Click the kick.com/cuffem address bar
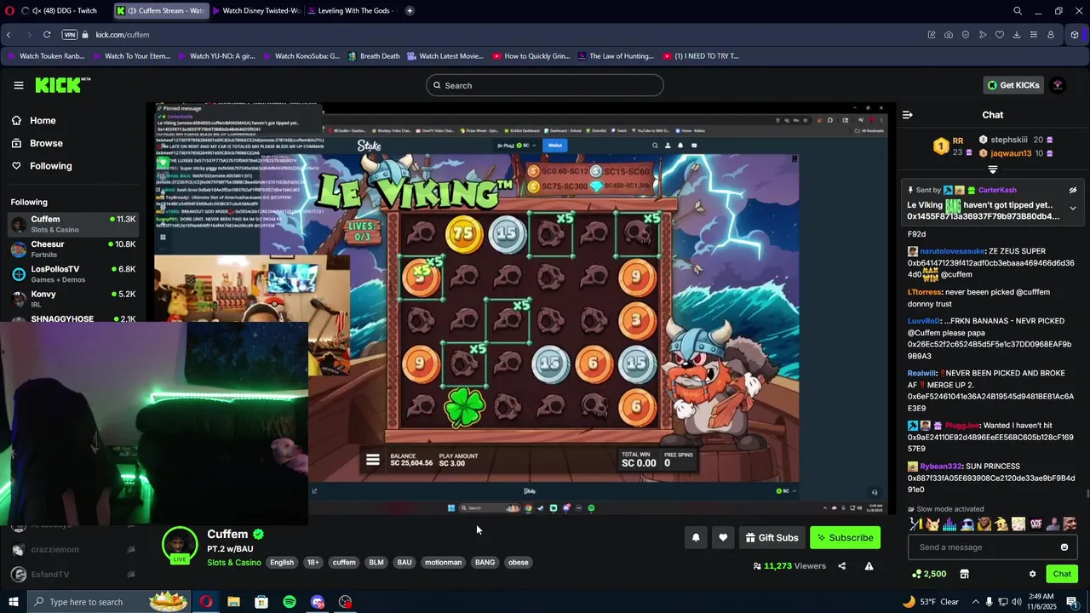Image resolution: width=1090 pixels, height=613 pixels. click(x=123, y=35)
